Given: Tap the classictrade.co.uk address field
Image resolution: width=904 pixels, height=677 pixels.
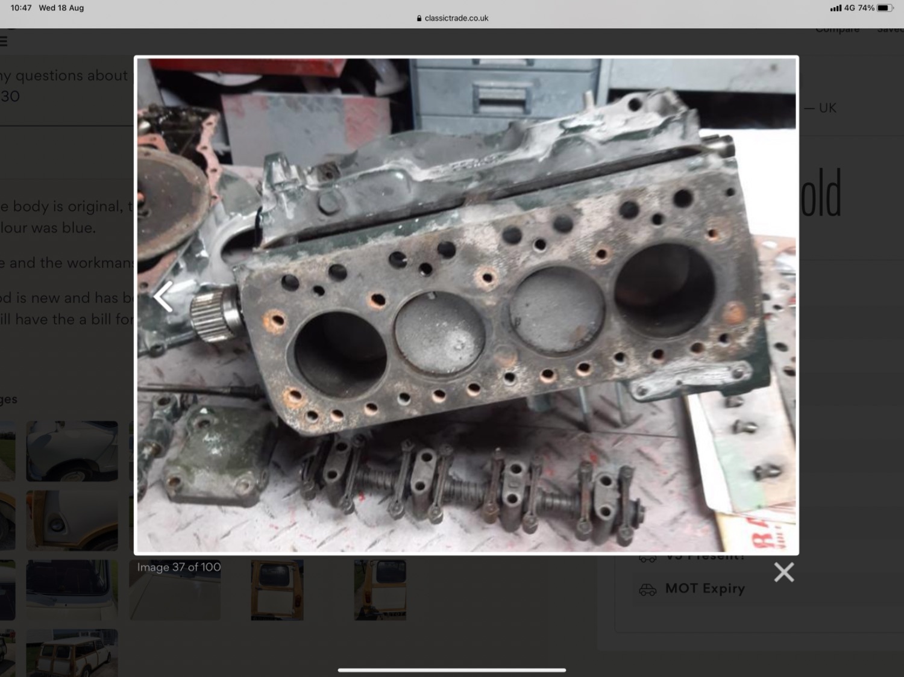Looking at the screenshot, I should [x=456, y=18].
